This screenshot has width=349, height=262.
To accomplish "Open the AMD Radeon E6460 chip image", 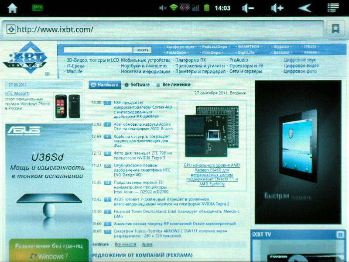I will click(212, 131).
